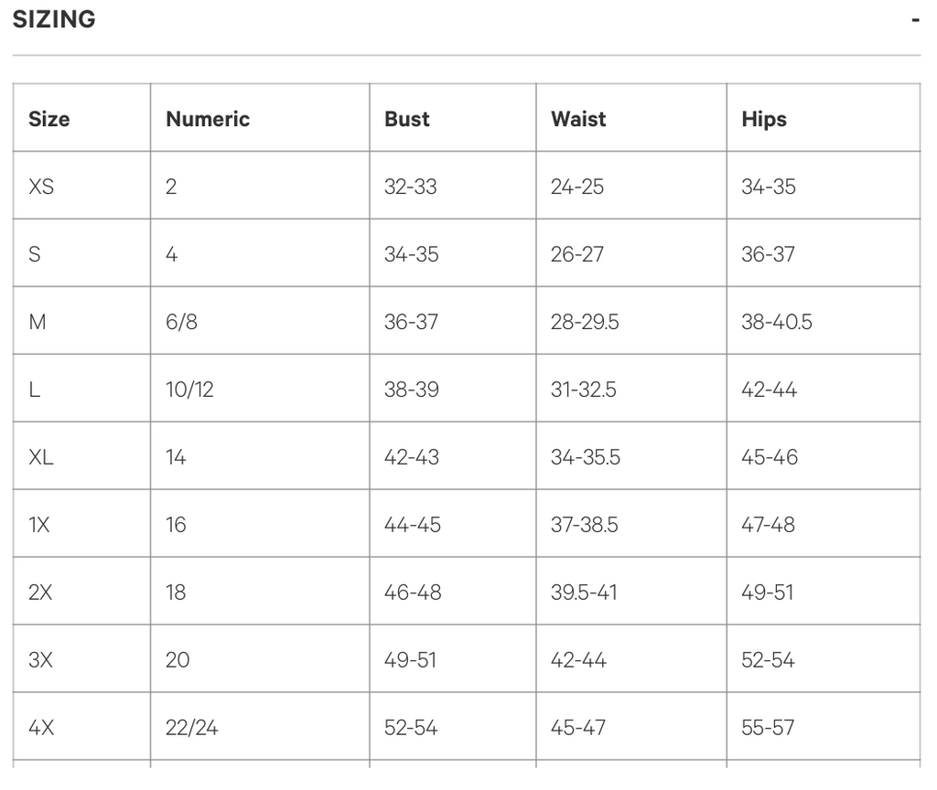Click numeric size 6/8 cell

[181, 322]
